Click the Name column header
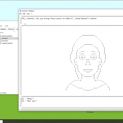Image resolution: width=123 pixels, height=123 pixels. 2,33
